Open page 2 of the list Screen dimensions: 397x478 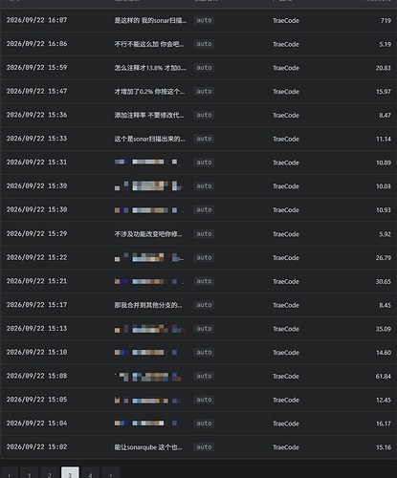pyautogui.click(x=50, y=474)
